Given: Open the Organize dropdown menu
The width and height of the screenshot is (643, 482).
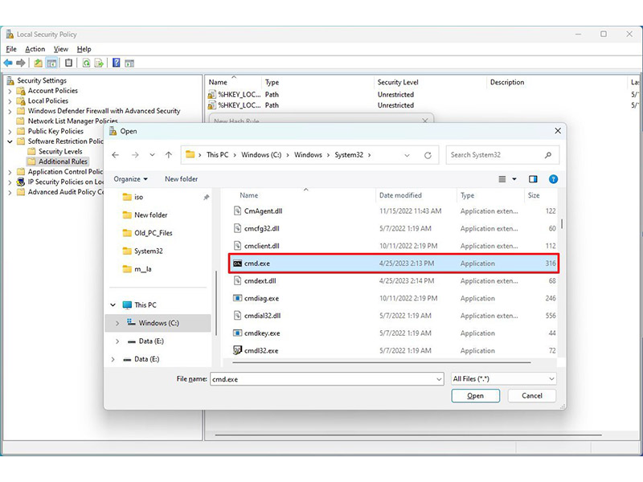Looking at the screenshot, I should [x=131, y=179].
